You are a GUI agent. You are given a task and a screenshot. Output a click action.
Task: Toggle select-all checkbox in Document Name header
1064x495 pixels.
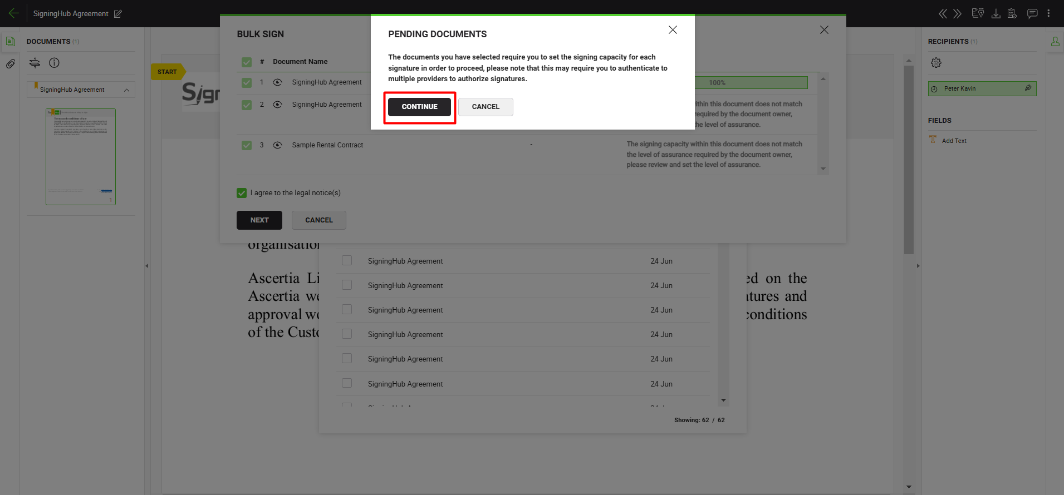(x=247, y=62)
